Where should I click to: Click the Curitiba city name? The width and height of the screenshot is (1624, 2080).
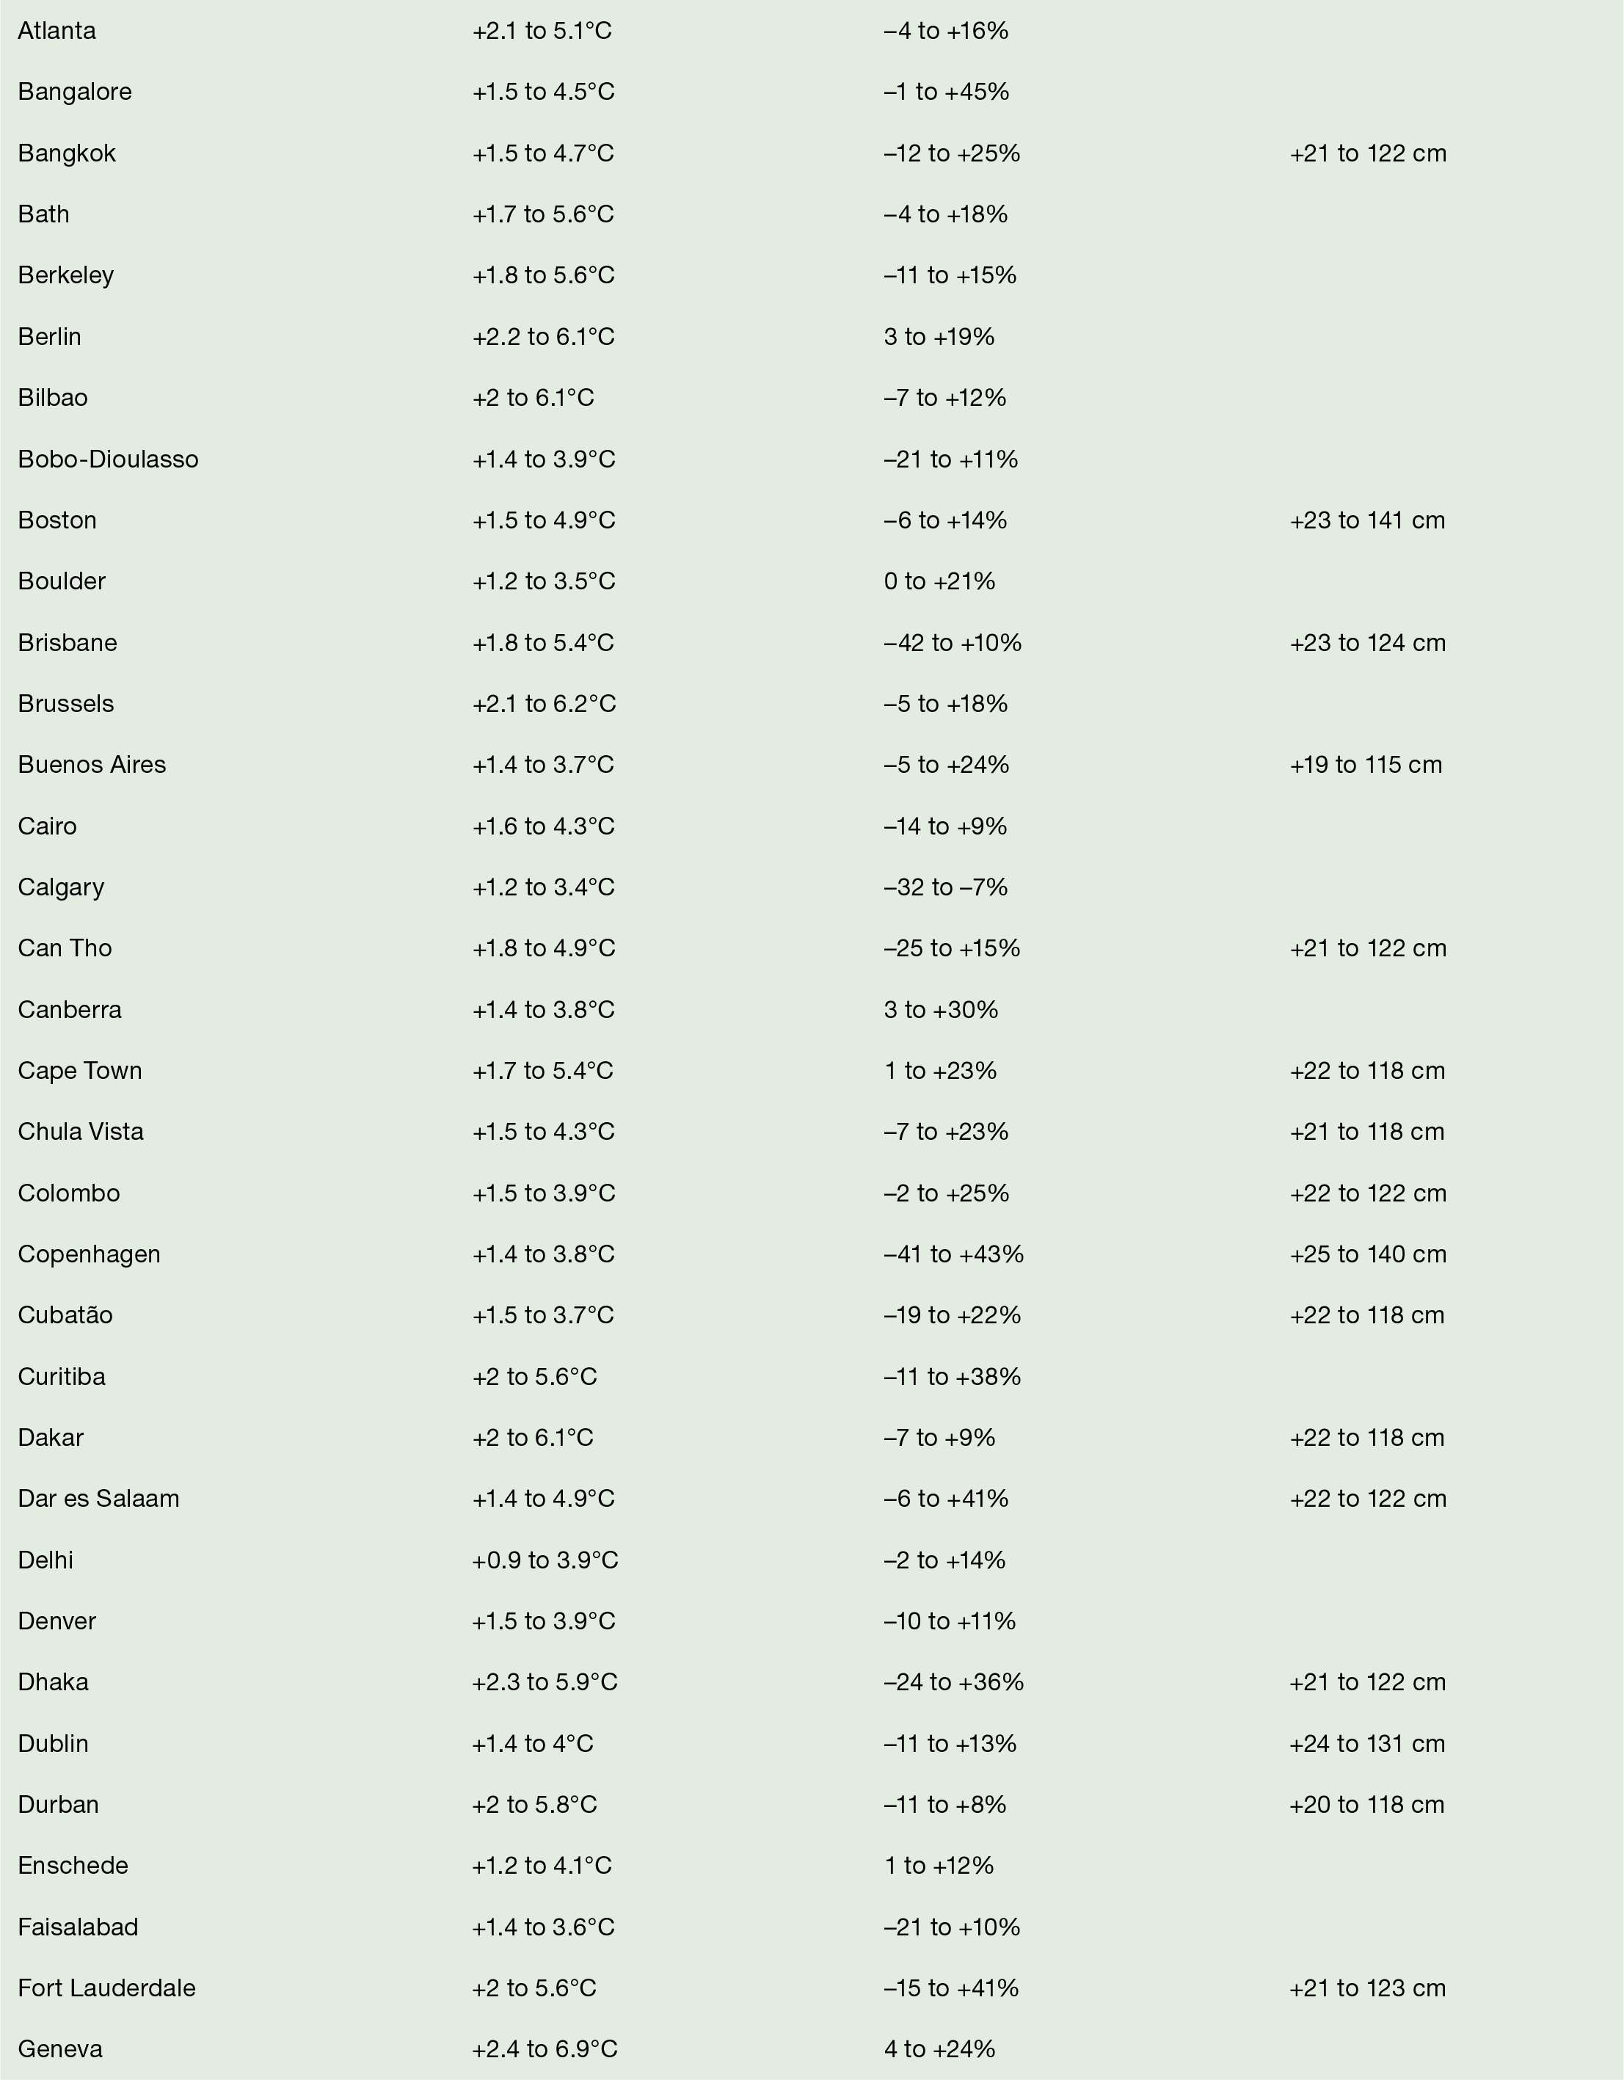62,1376
